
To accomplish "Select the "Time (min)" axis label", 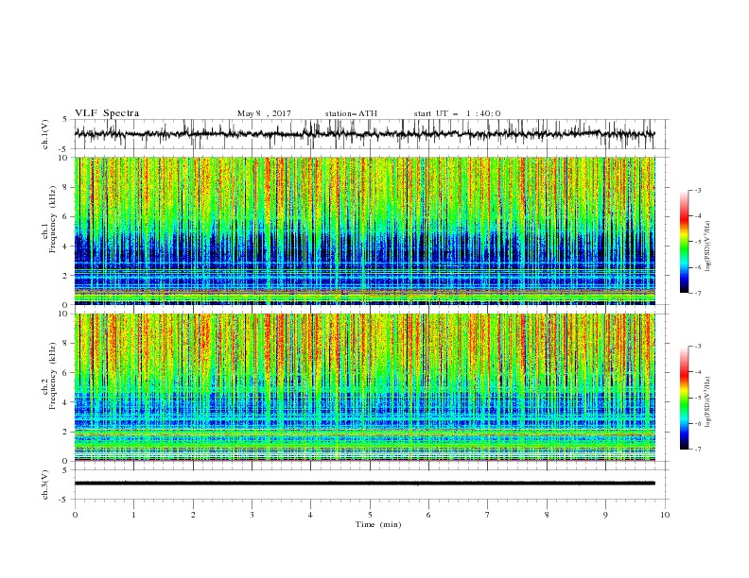I will 378,524.
